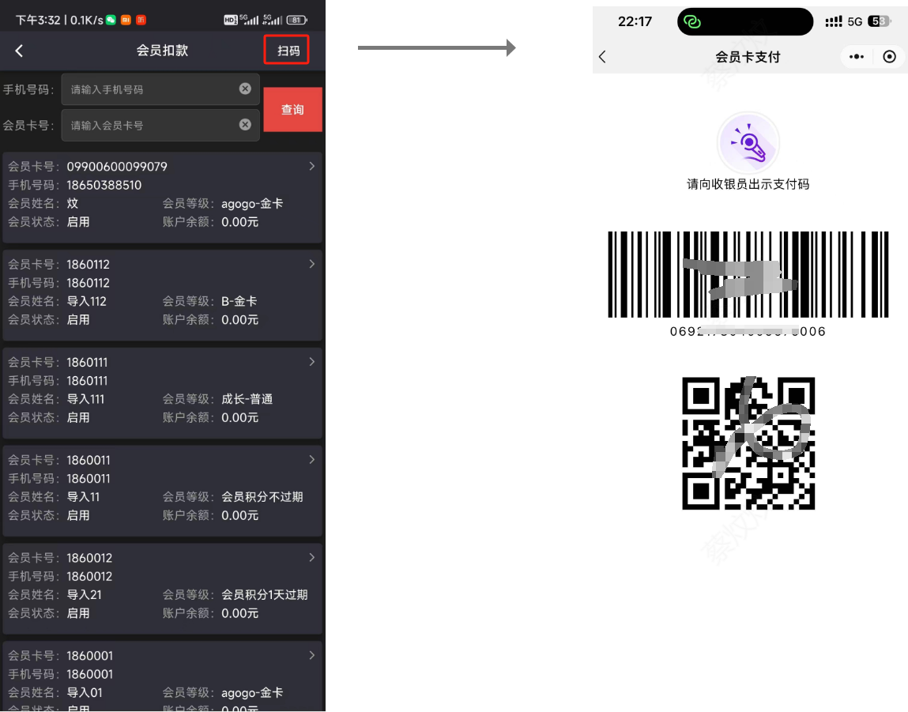Viewport: 908px width, 712px height.
Task: Tap the 会员扣款 page title
Action: [x=162, y=51]
